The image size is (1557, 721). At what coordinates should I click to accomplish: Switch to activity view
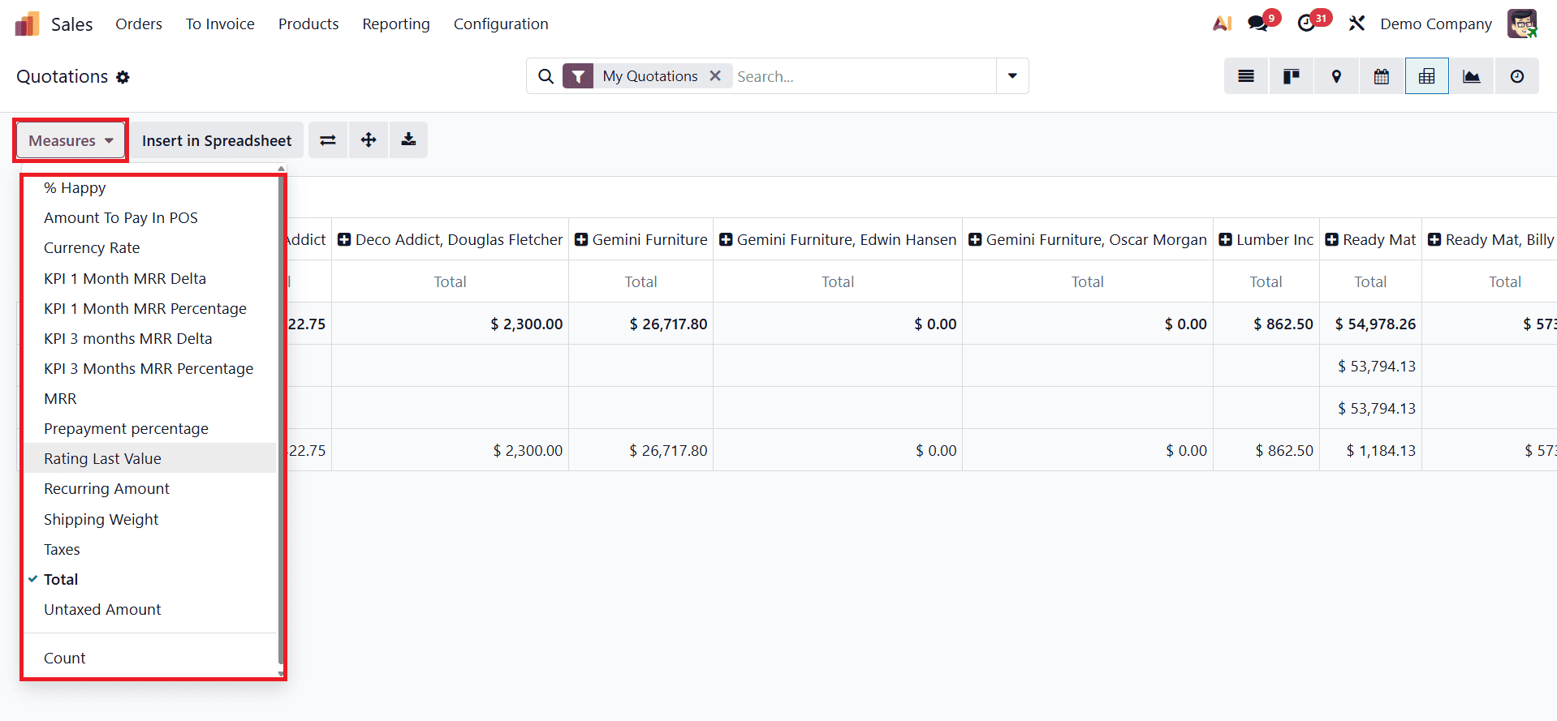(x=1516, y=76)
